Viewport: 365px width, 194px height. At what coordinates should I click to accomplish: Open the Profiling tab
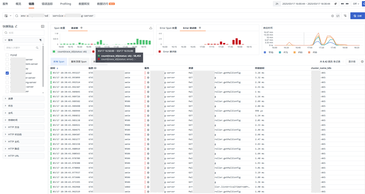66,4
